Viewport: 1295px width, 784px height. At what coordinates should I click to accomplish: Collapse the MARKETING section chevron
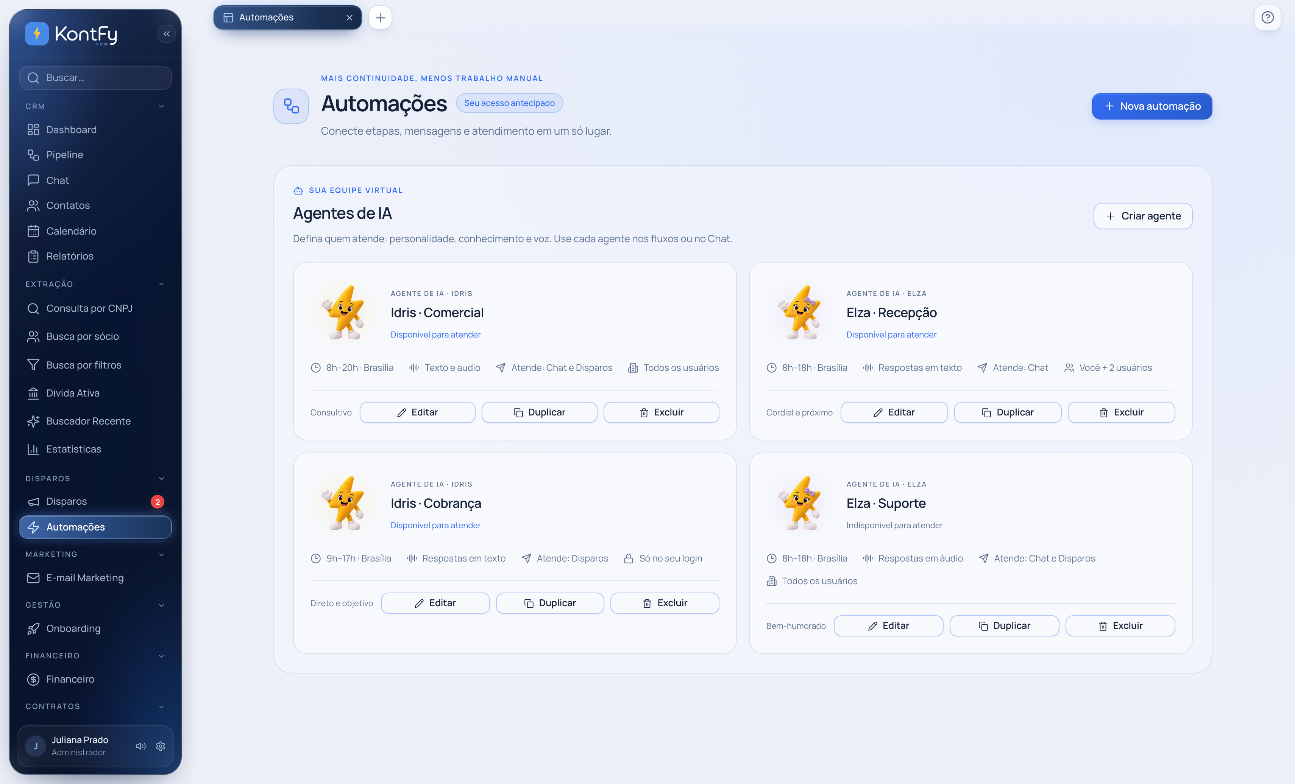[161, 555]
